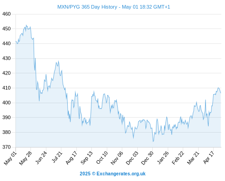Viewport: 225px width, 181px height.
Task: Select the Sep 13 x-axis date label
Action: (x=87, y=157)
